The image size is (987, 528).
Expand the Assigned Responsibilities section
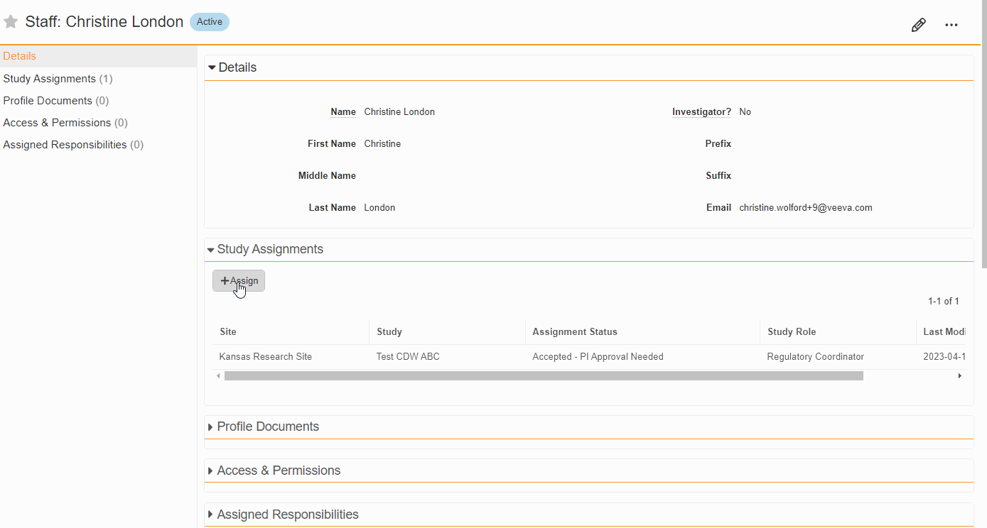[210, 515]
